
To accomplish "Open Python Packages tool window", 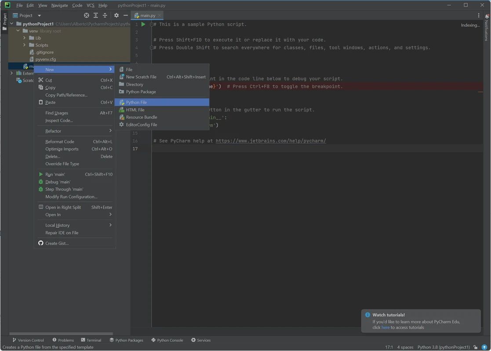I will (127, 340).
